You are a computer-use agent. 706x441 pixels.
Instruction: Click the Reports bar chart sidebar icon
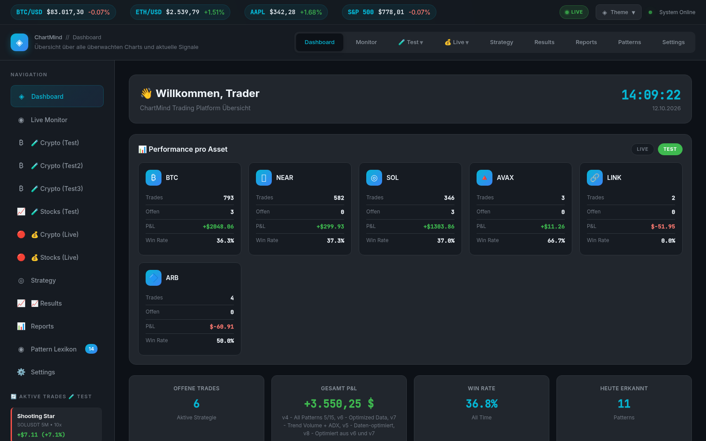(21, 326)
